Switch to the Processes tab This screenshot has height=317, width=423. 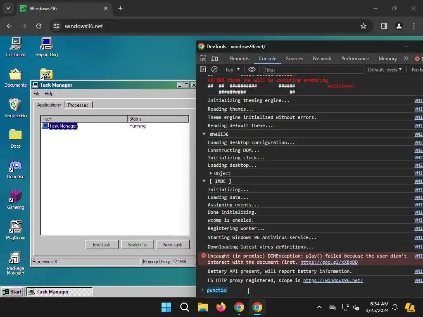pyautogui.click(x=78, y=105)
